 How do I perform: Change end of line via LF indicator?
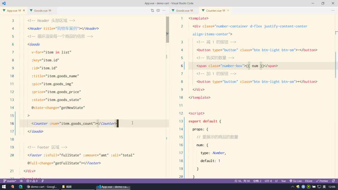pyautogui.click(x=276, y=181)
